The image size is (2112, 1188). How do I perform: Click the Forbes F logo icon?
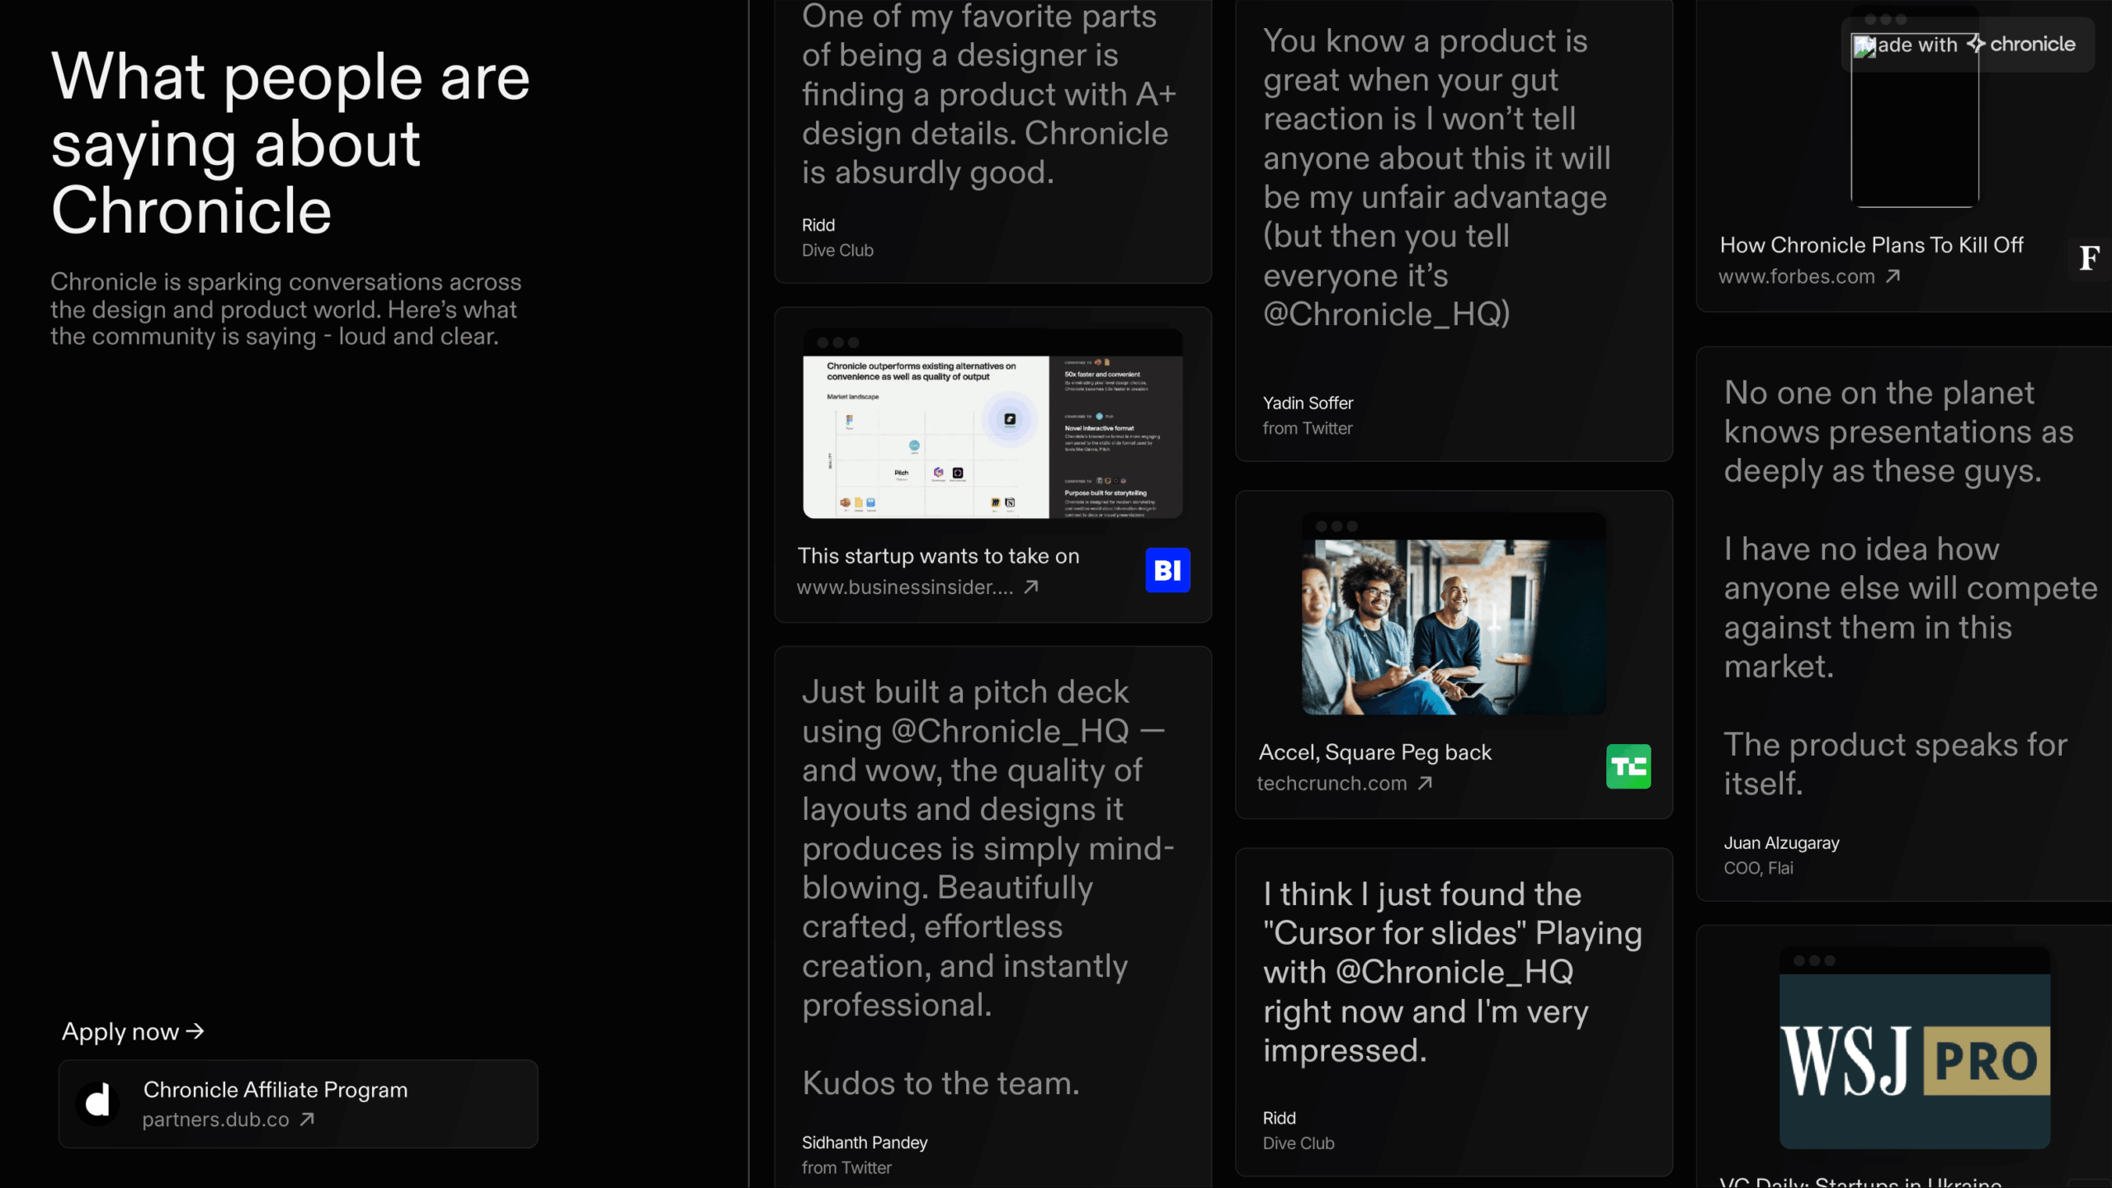(x=2089, y=259)
